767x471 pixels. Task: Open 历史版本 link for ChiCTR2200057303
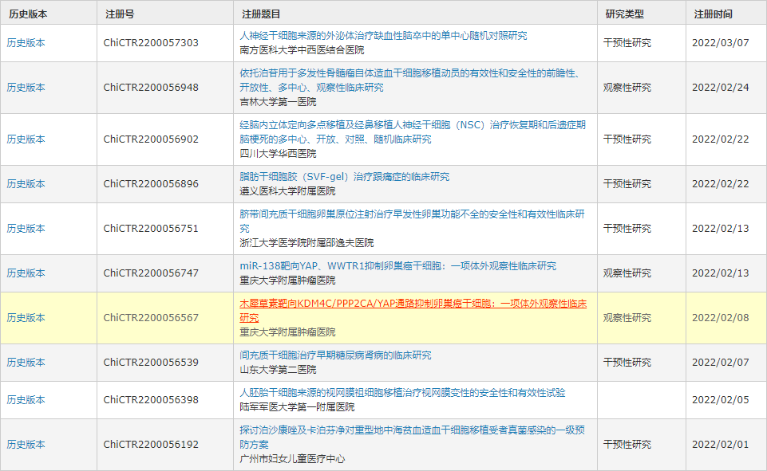(x=26, y=43)
